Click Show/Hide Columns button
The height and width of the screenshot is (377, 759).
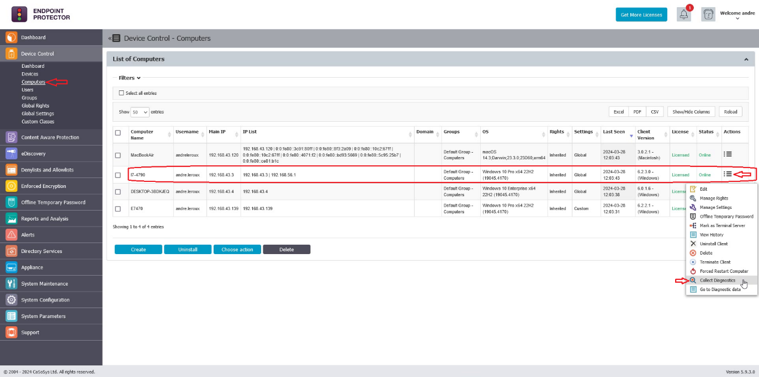pyautogui.click(x=691, y=112)
